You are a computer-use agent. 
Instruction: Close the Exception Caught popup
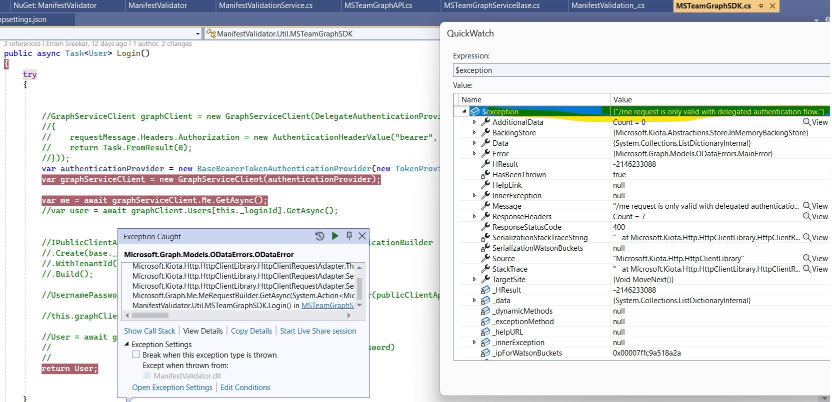362,236
